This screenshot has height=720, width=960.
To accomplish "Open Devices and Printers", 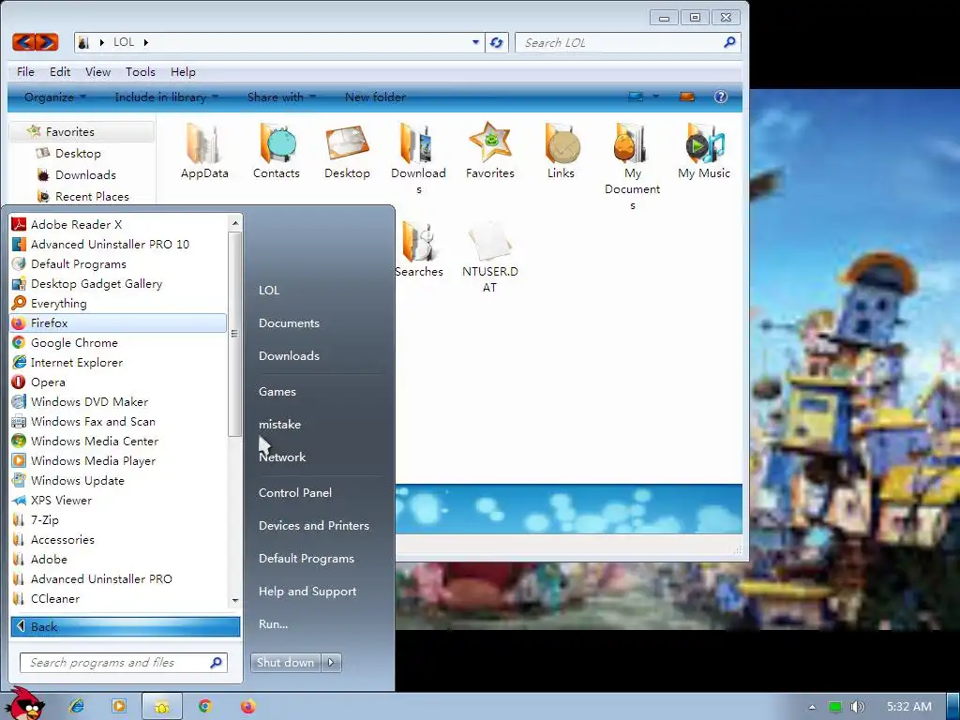I will coord(313,525).
